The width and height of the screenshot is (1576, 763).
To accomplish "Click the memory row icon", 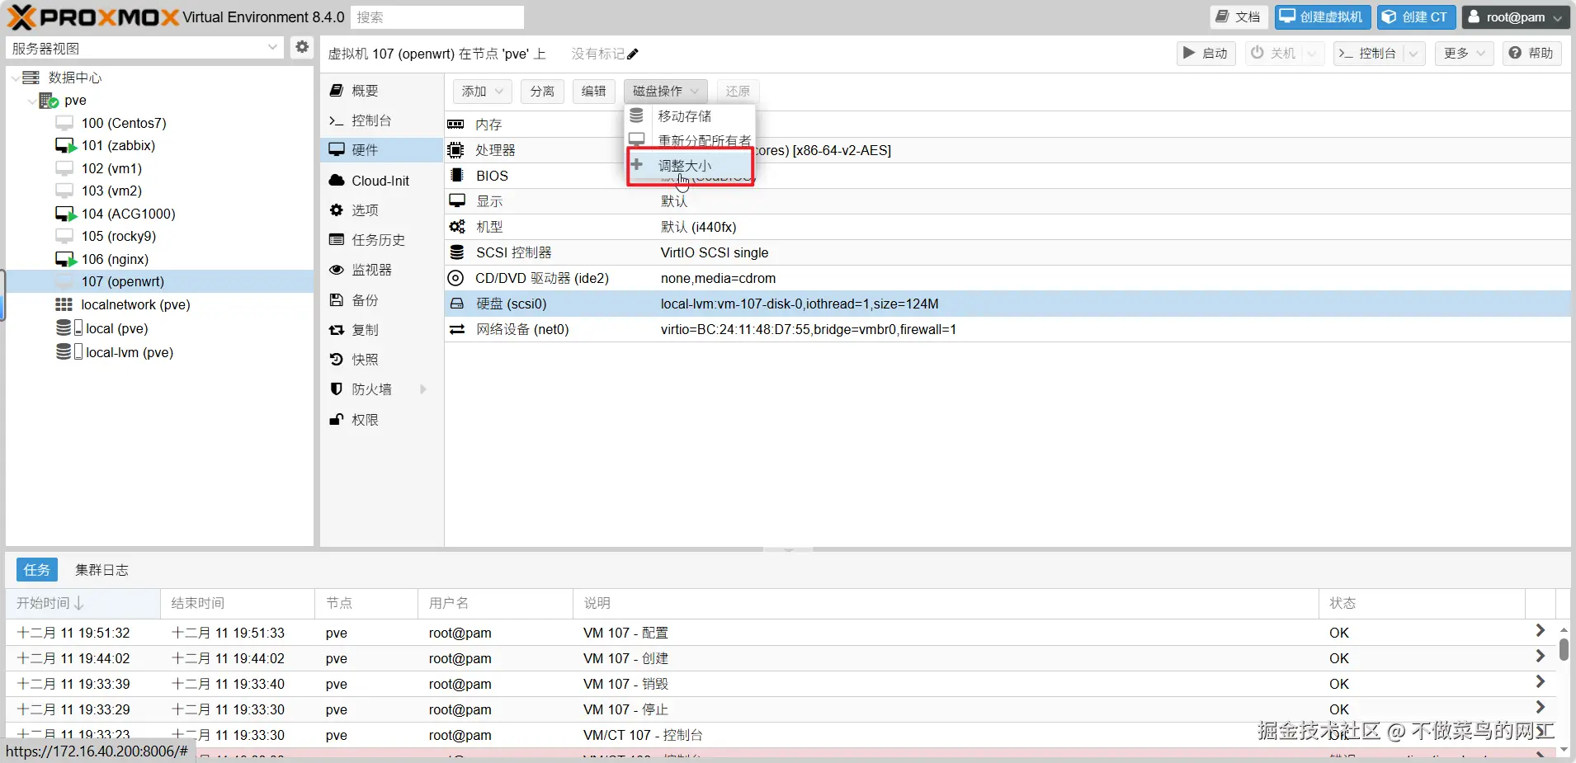I will [x=455, y=125].
